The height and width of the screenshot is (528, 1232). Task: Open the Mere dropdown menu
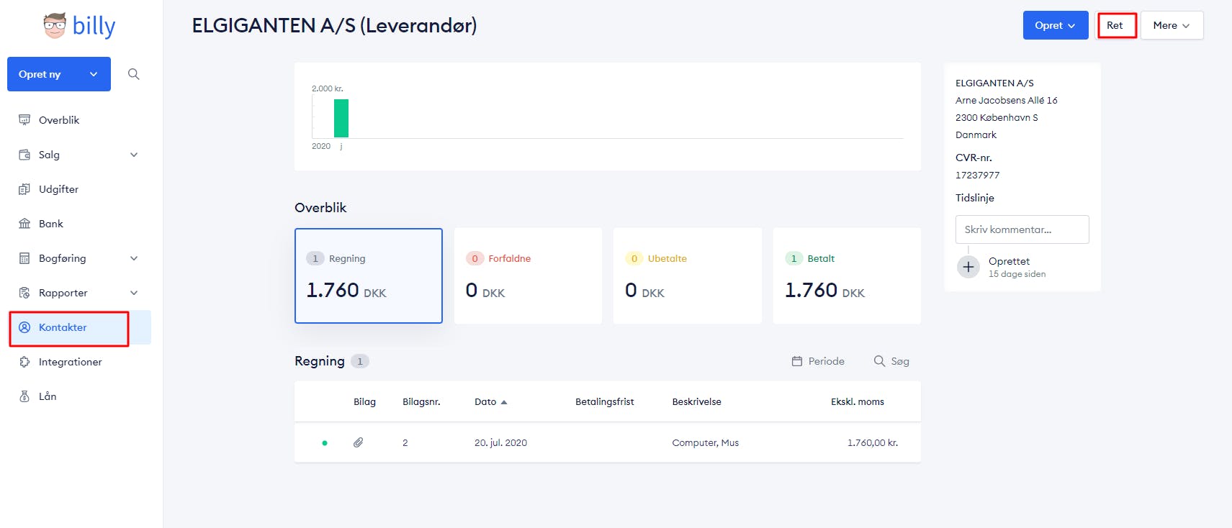pos(1172,25)
